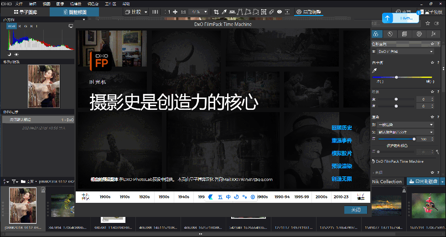
Task: Click the 回顾历史 link
Action: tap(342, 128)
